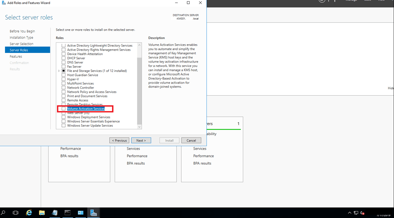394x218 pixels.
Task: Jump to the Features step
Action: point(16,56)
